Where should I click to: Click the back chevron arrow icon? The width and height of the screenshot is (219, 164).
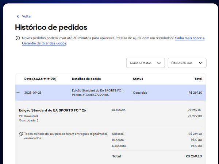(18, 16)
